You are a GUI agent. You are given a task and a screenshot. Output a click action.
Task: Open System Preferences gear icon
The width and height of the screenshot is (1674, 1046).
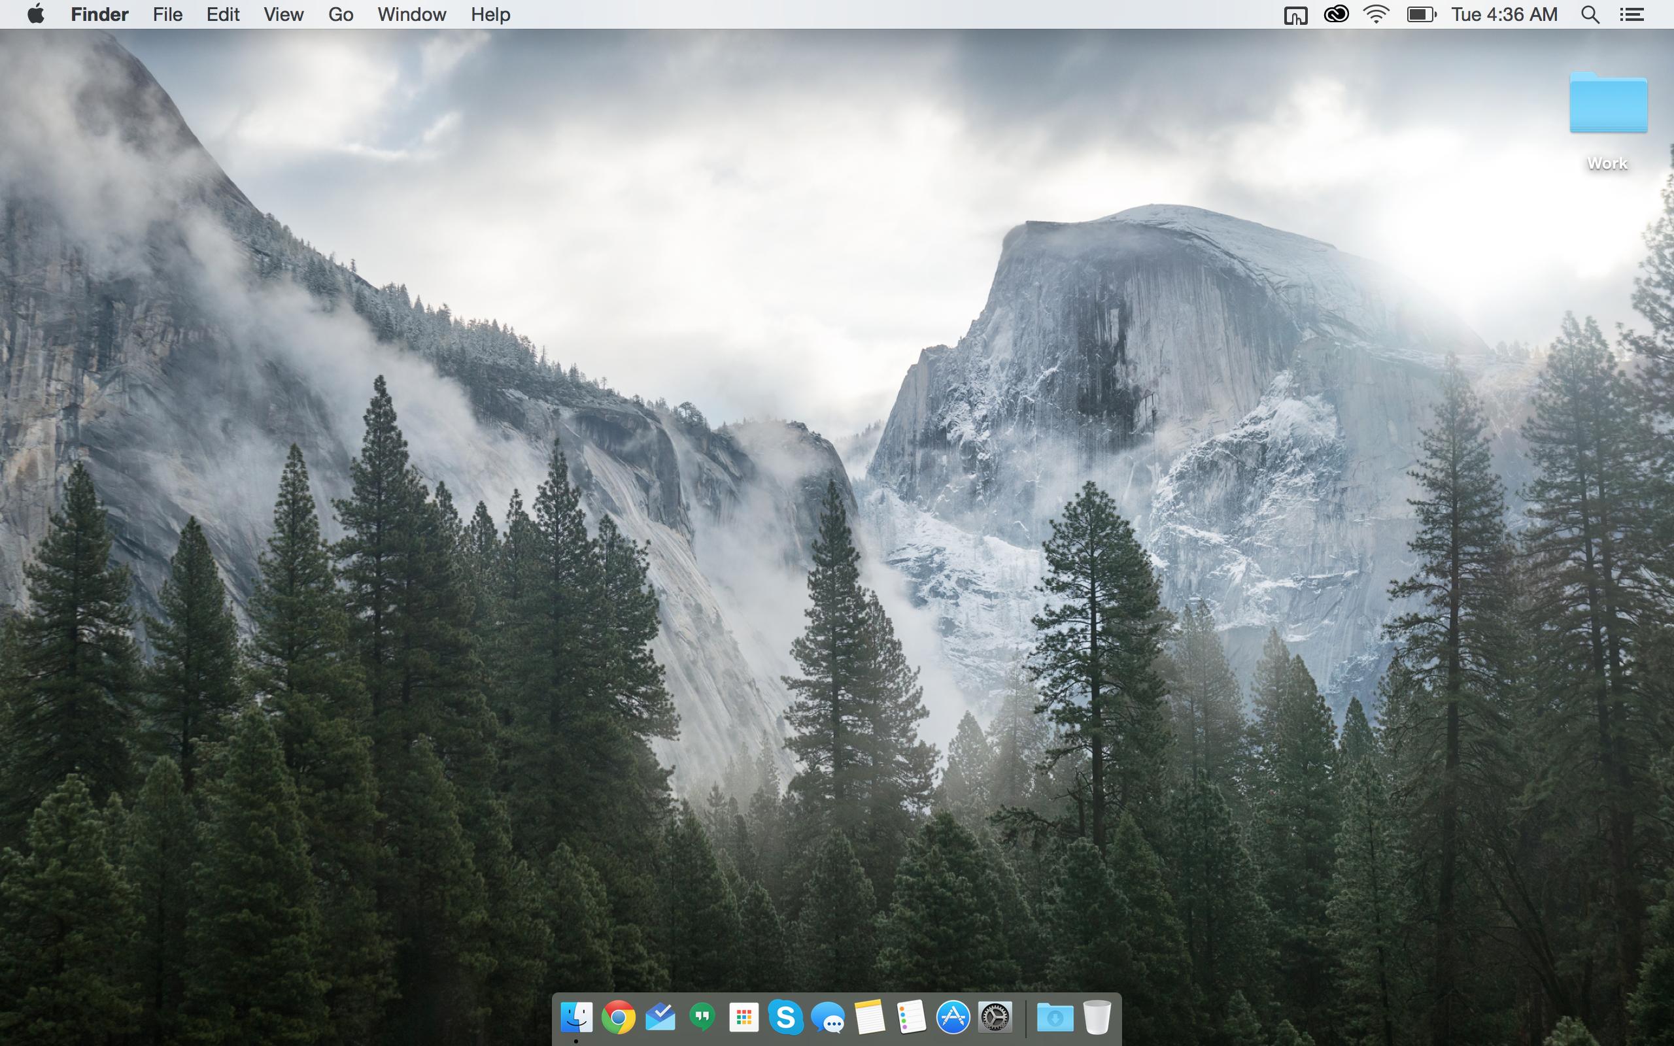click(995, 1018)
